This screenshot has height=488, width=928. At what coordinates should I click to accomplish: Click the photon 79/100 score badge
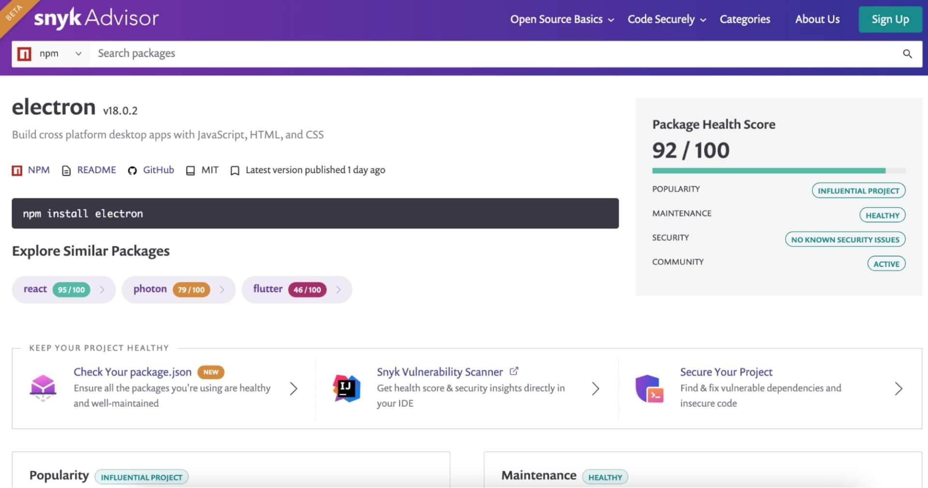[x=191, y=290]
